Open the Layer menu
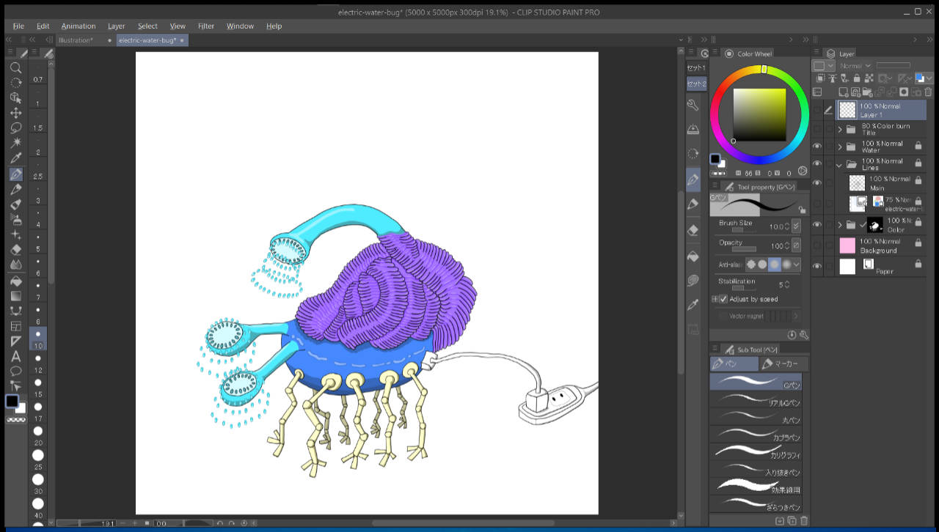 coord(117,26)
